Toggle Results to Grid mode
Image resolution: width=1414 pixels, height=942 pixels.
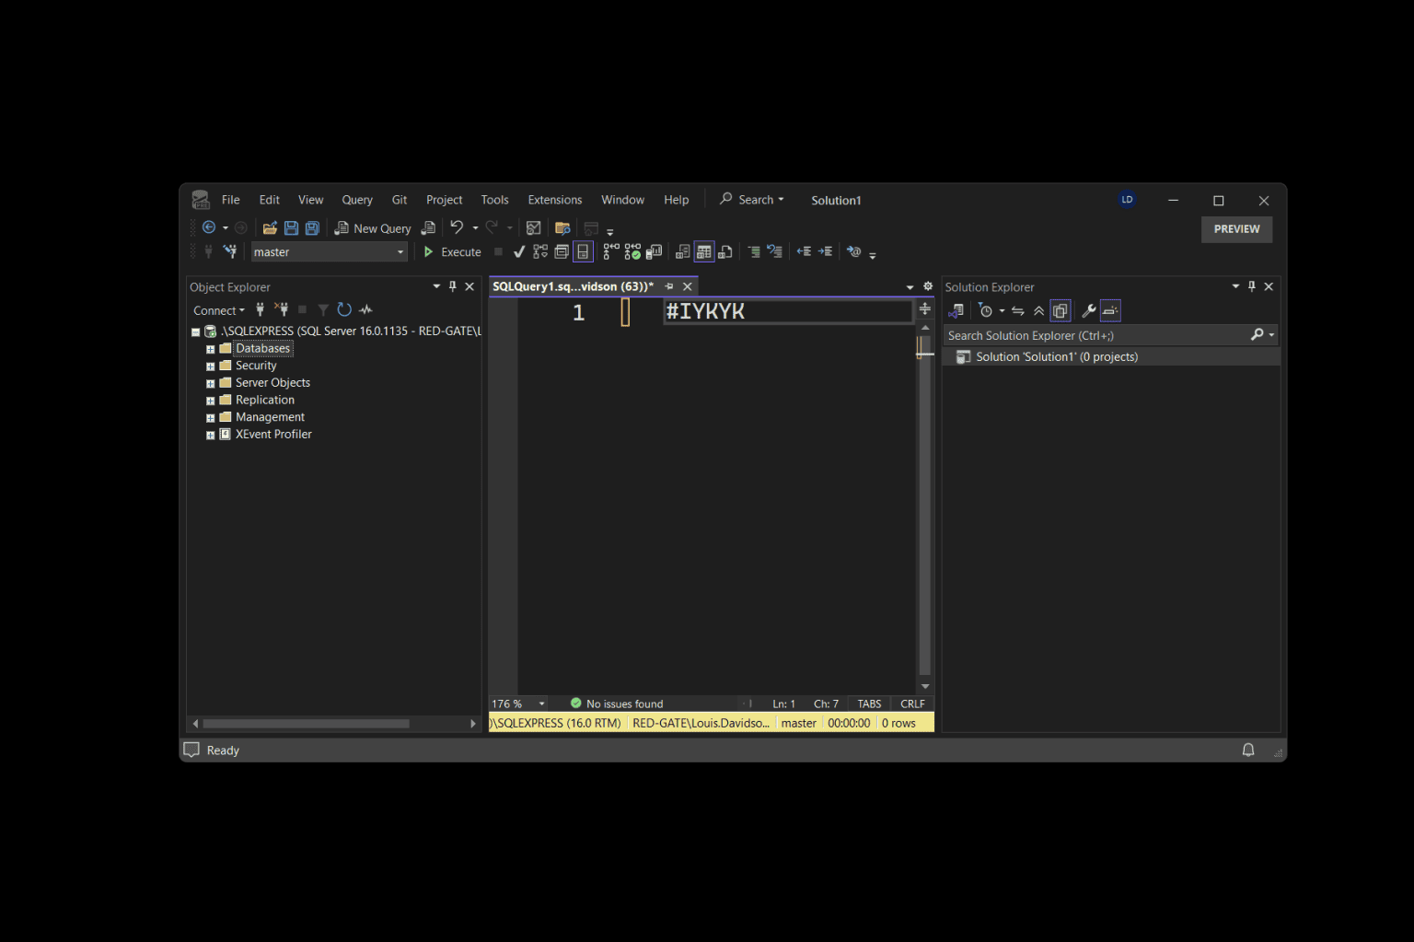703,252
